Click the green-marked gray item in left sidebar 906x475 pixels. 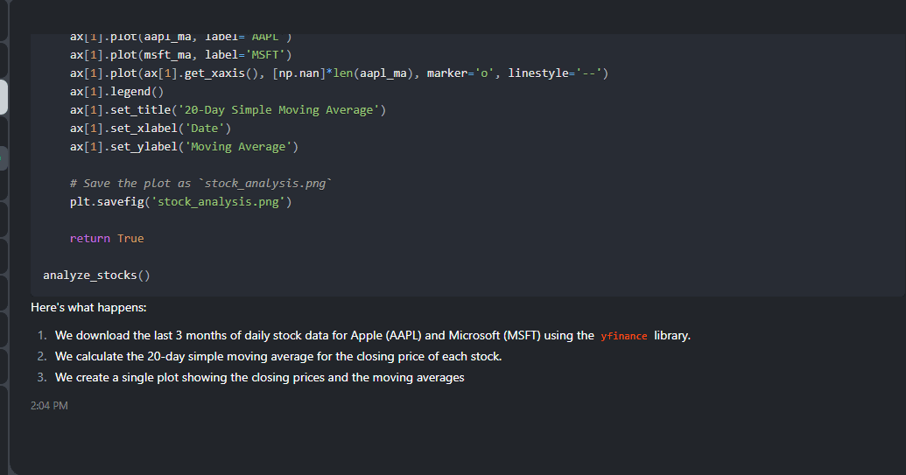(4, 158)
